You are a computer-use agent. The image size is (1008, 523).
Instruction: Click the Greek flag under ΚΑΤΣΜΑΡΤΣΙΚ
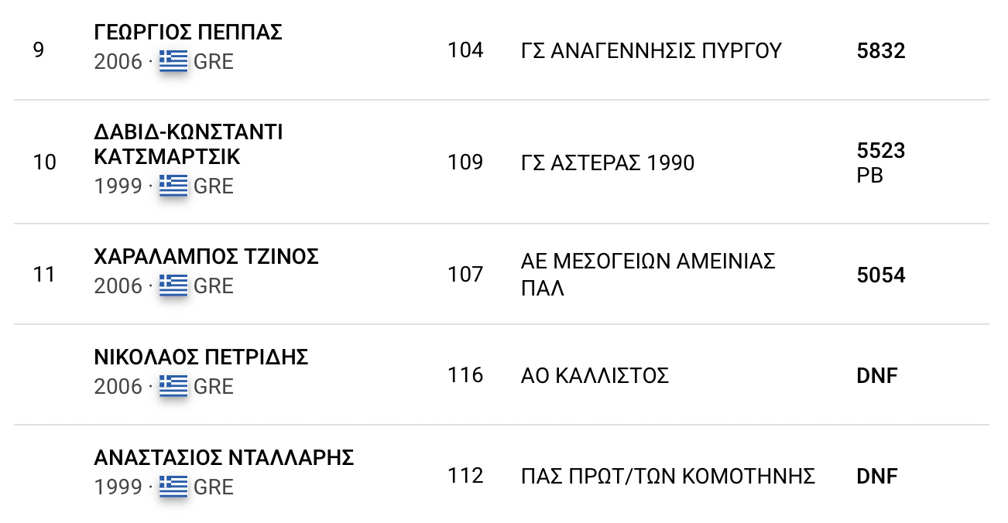(173, 186)
